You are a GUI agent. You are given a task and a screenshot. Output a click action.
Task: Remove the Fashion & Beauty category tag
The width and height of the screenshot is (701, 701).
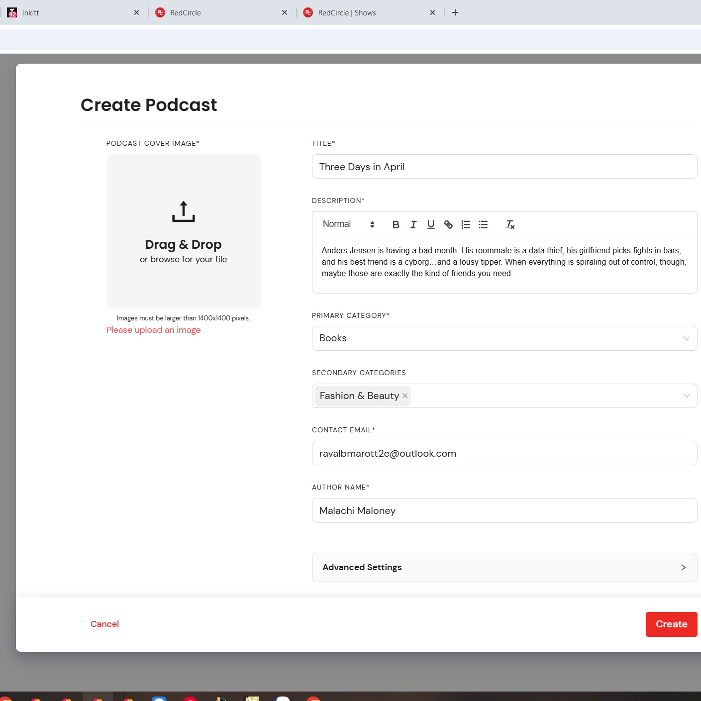[x=405, y=396]
